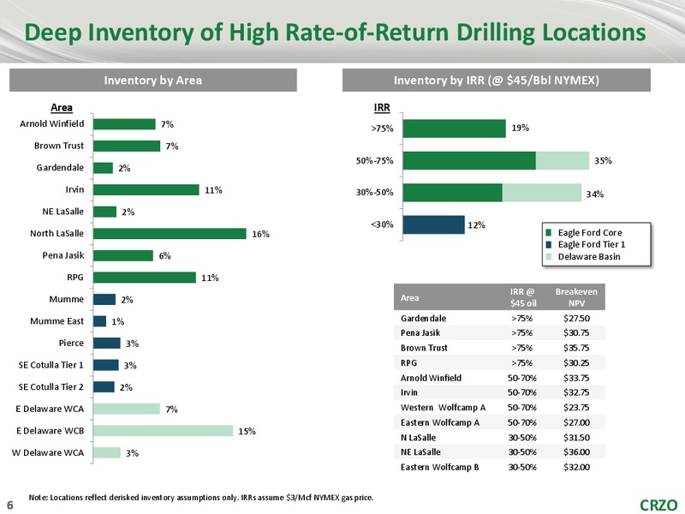
Task: Click the 'IRR' axis heading in right chart
Action: click(x=382, y=108)
